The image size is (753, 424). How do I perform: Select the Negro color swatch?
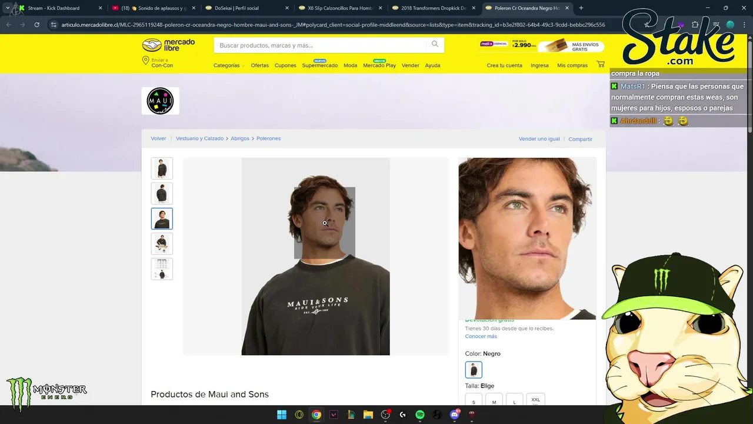[474, 370]
